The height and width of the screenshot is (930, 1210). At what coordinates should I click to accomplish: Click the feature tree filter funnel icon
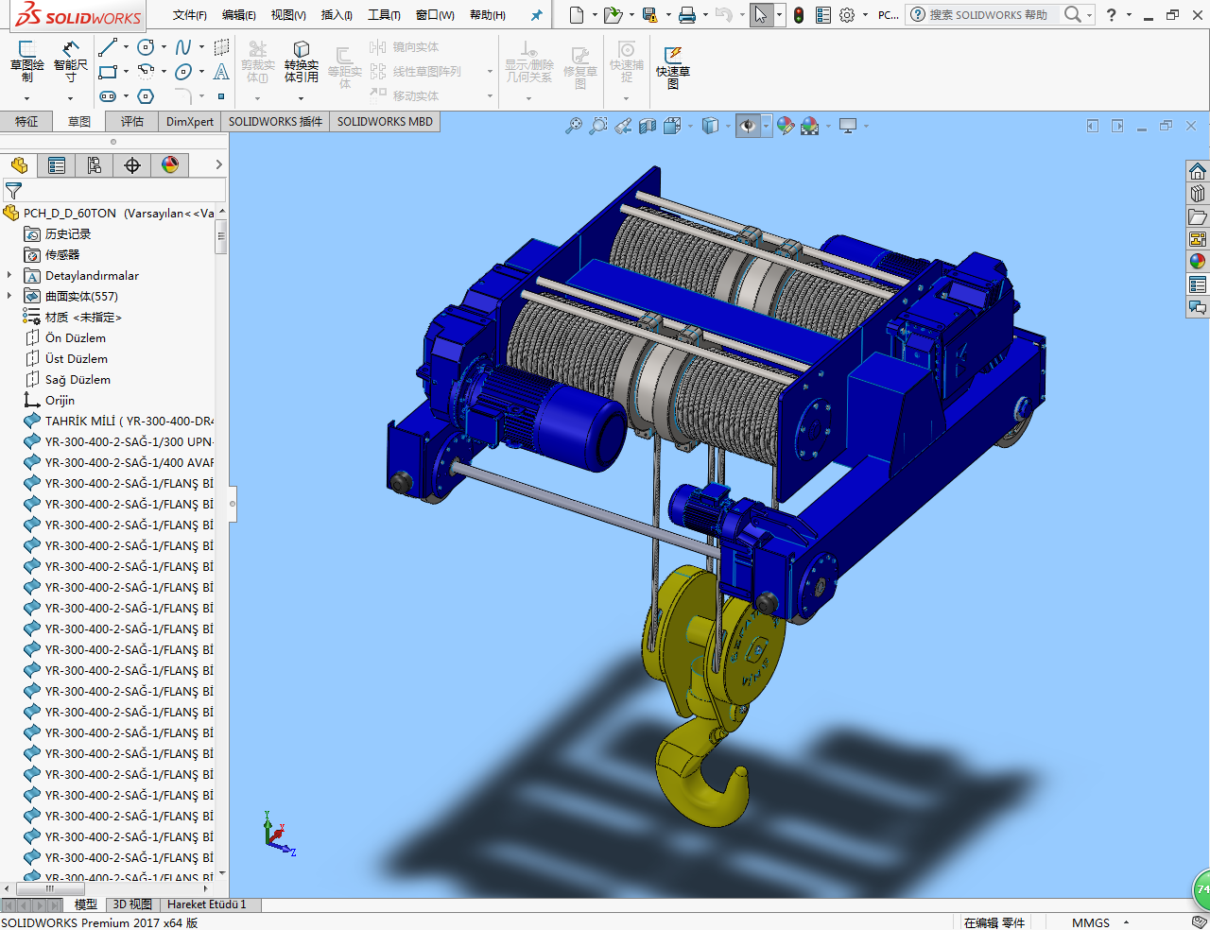pyautogui.click(x=13, y=191)
